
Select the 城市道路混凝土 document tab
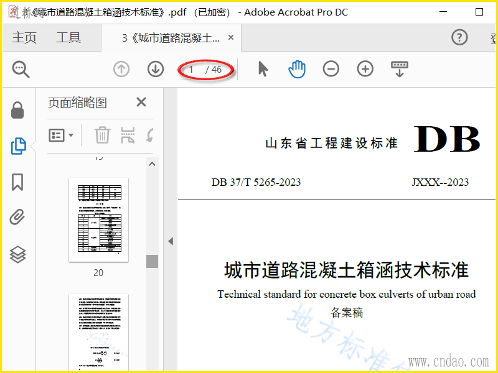click(x=171, y=38)
